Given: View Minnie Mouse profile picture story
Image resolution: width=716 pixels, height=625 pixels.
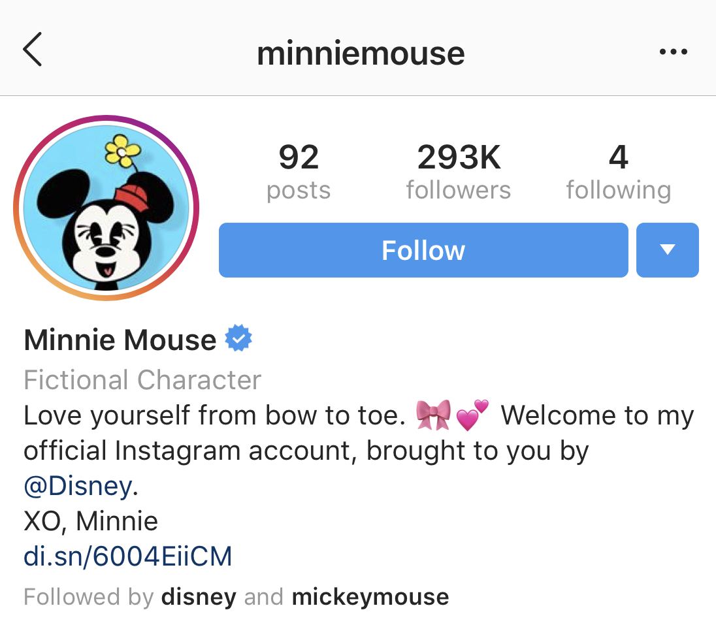Looking at the screenshot, I should point(106,208).
